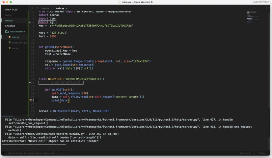
Task: Click the traceback line 'line 25, in do_POST'
Action: [x=62, y=134]
